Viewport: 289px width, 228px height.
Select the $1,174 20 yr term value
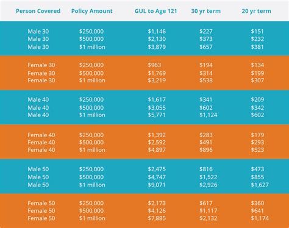click(x=260, y=218)
